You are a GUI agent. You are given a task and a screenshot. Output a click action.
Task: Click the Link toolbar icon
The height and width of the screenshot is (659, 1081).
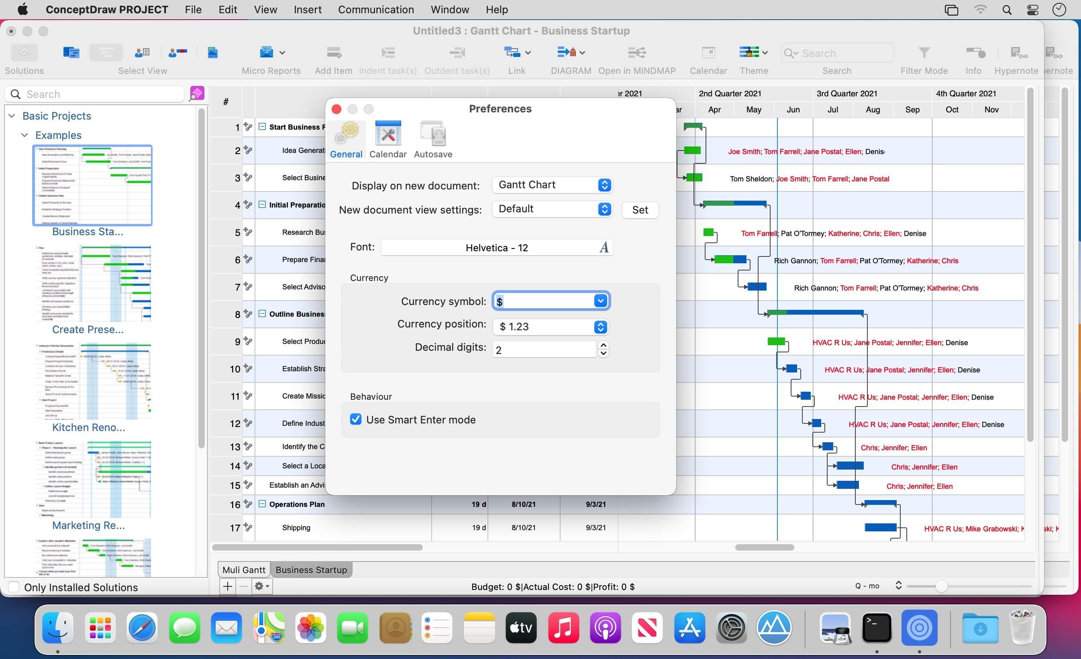coord(512,53)
